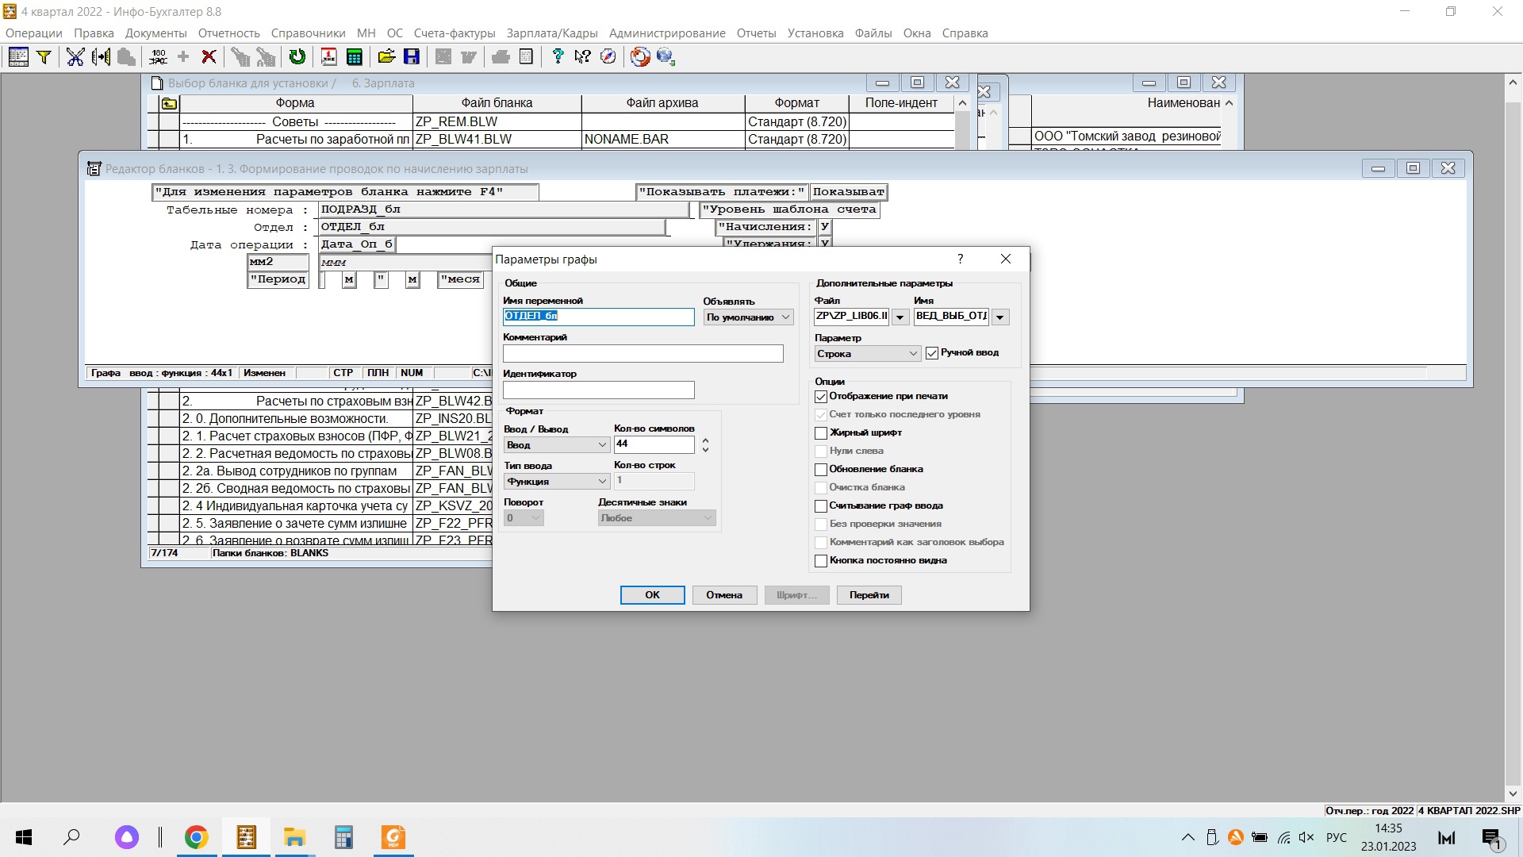
Task: Click the red X delete icon
Action: click(209, 56)
